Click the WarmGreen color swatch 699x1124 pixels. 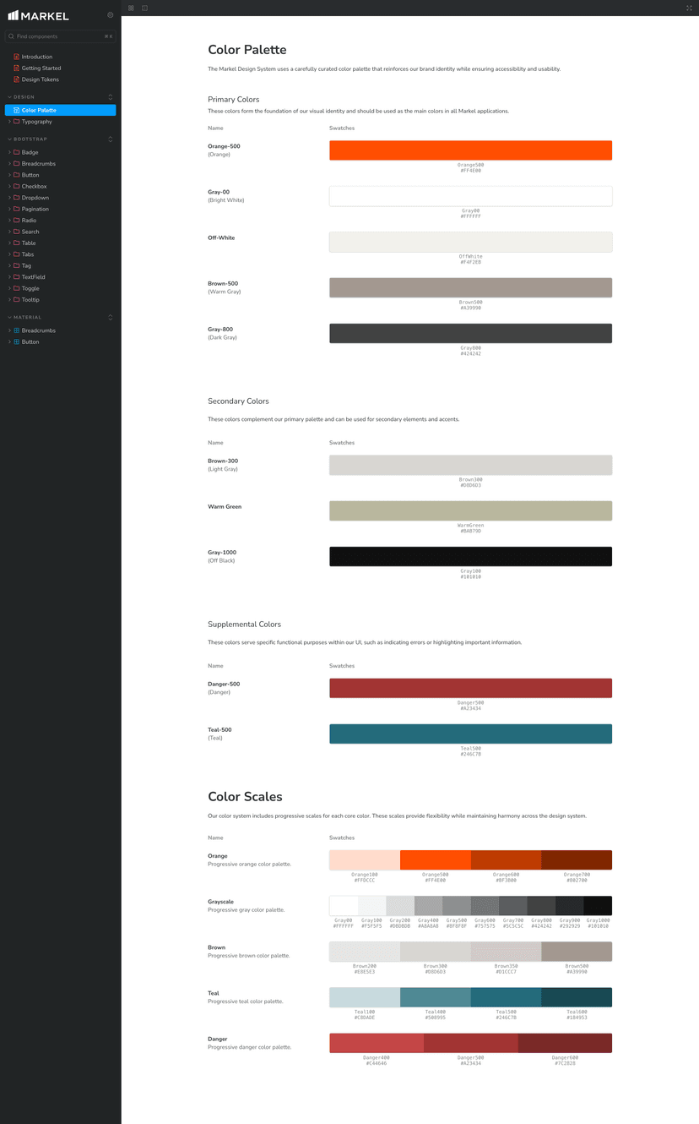[x=470, y=510]
